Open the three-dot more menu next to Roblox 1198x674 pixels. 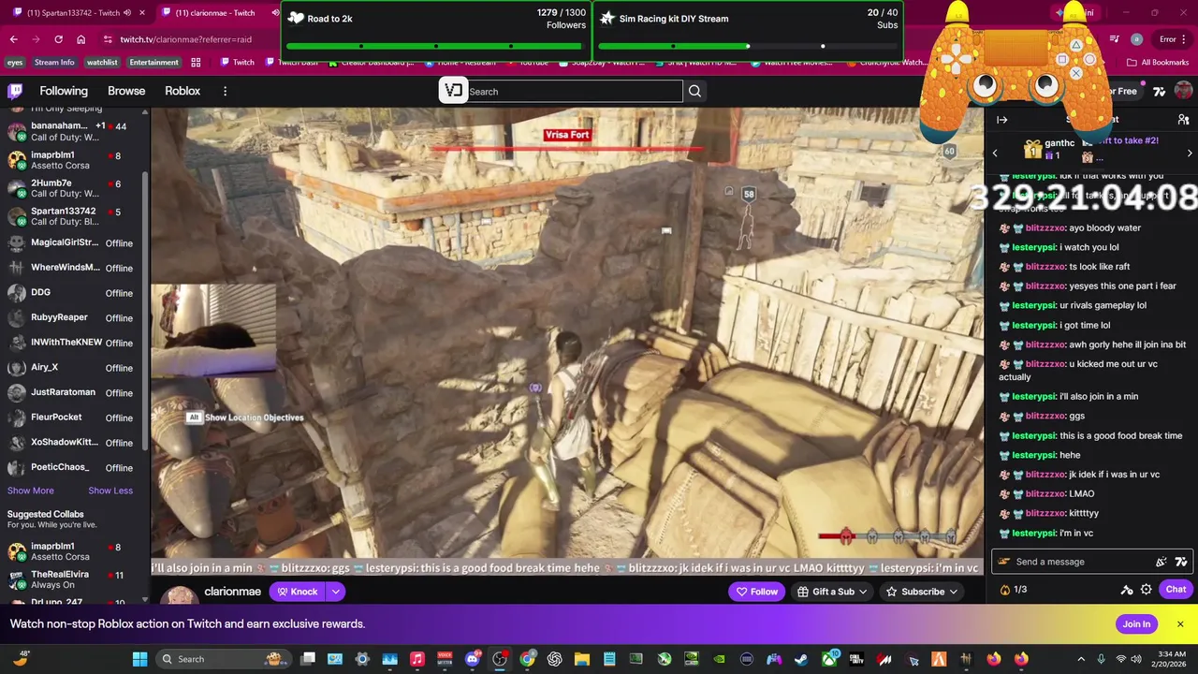(225, 91)
